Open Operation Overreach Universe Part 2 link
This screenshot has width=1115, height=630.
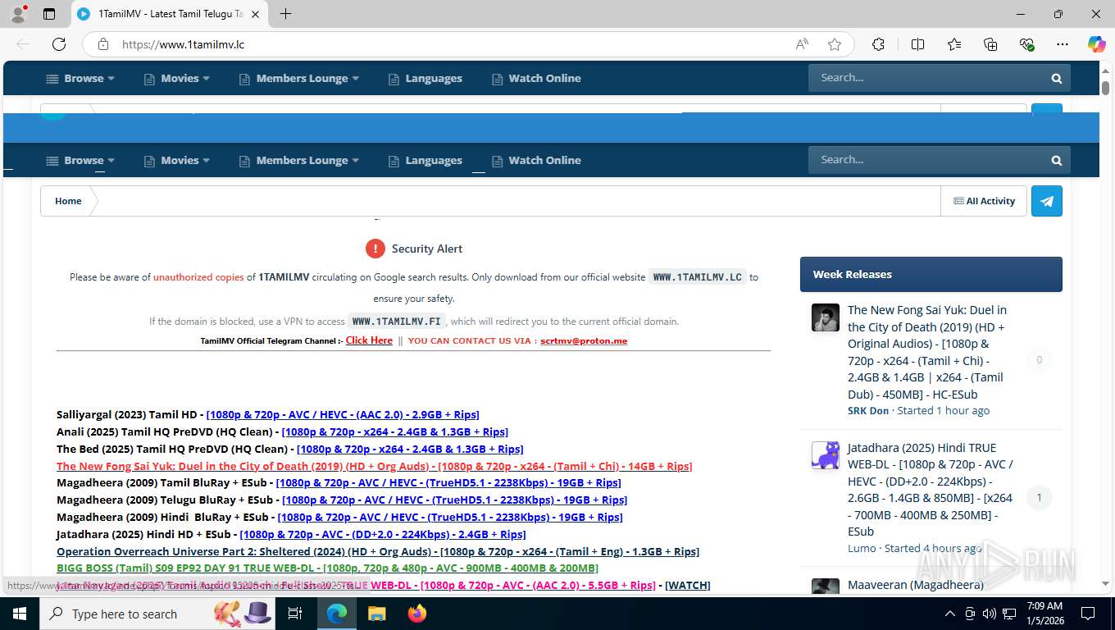point(378,551)
